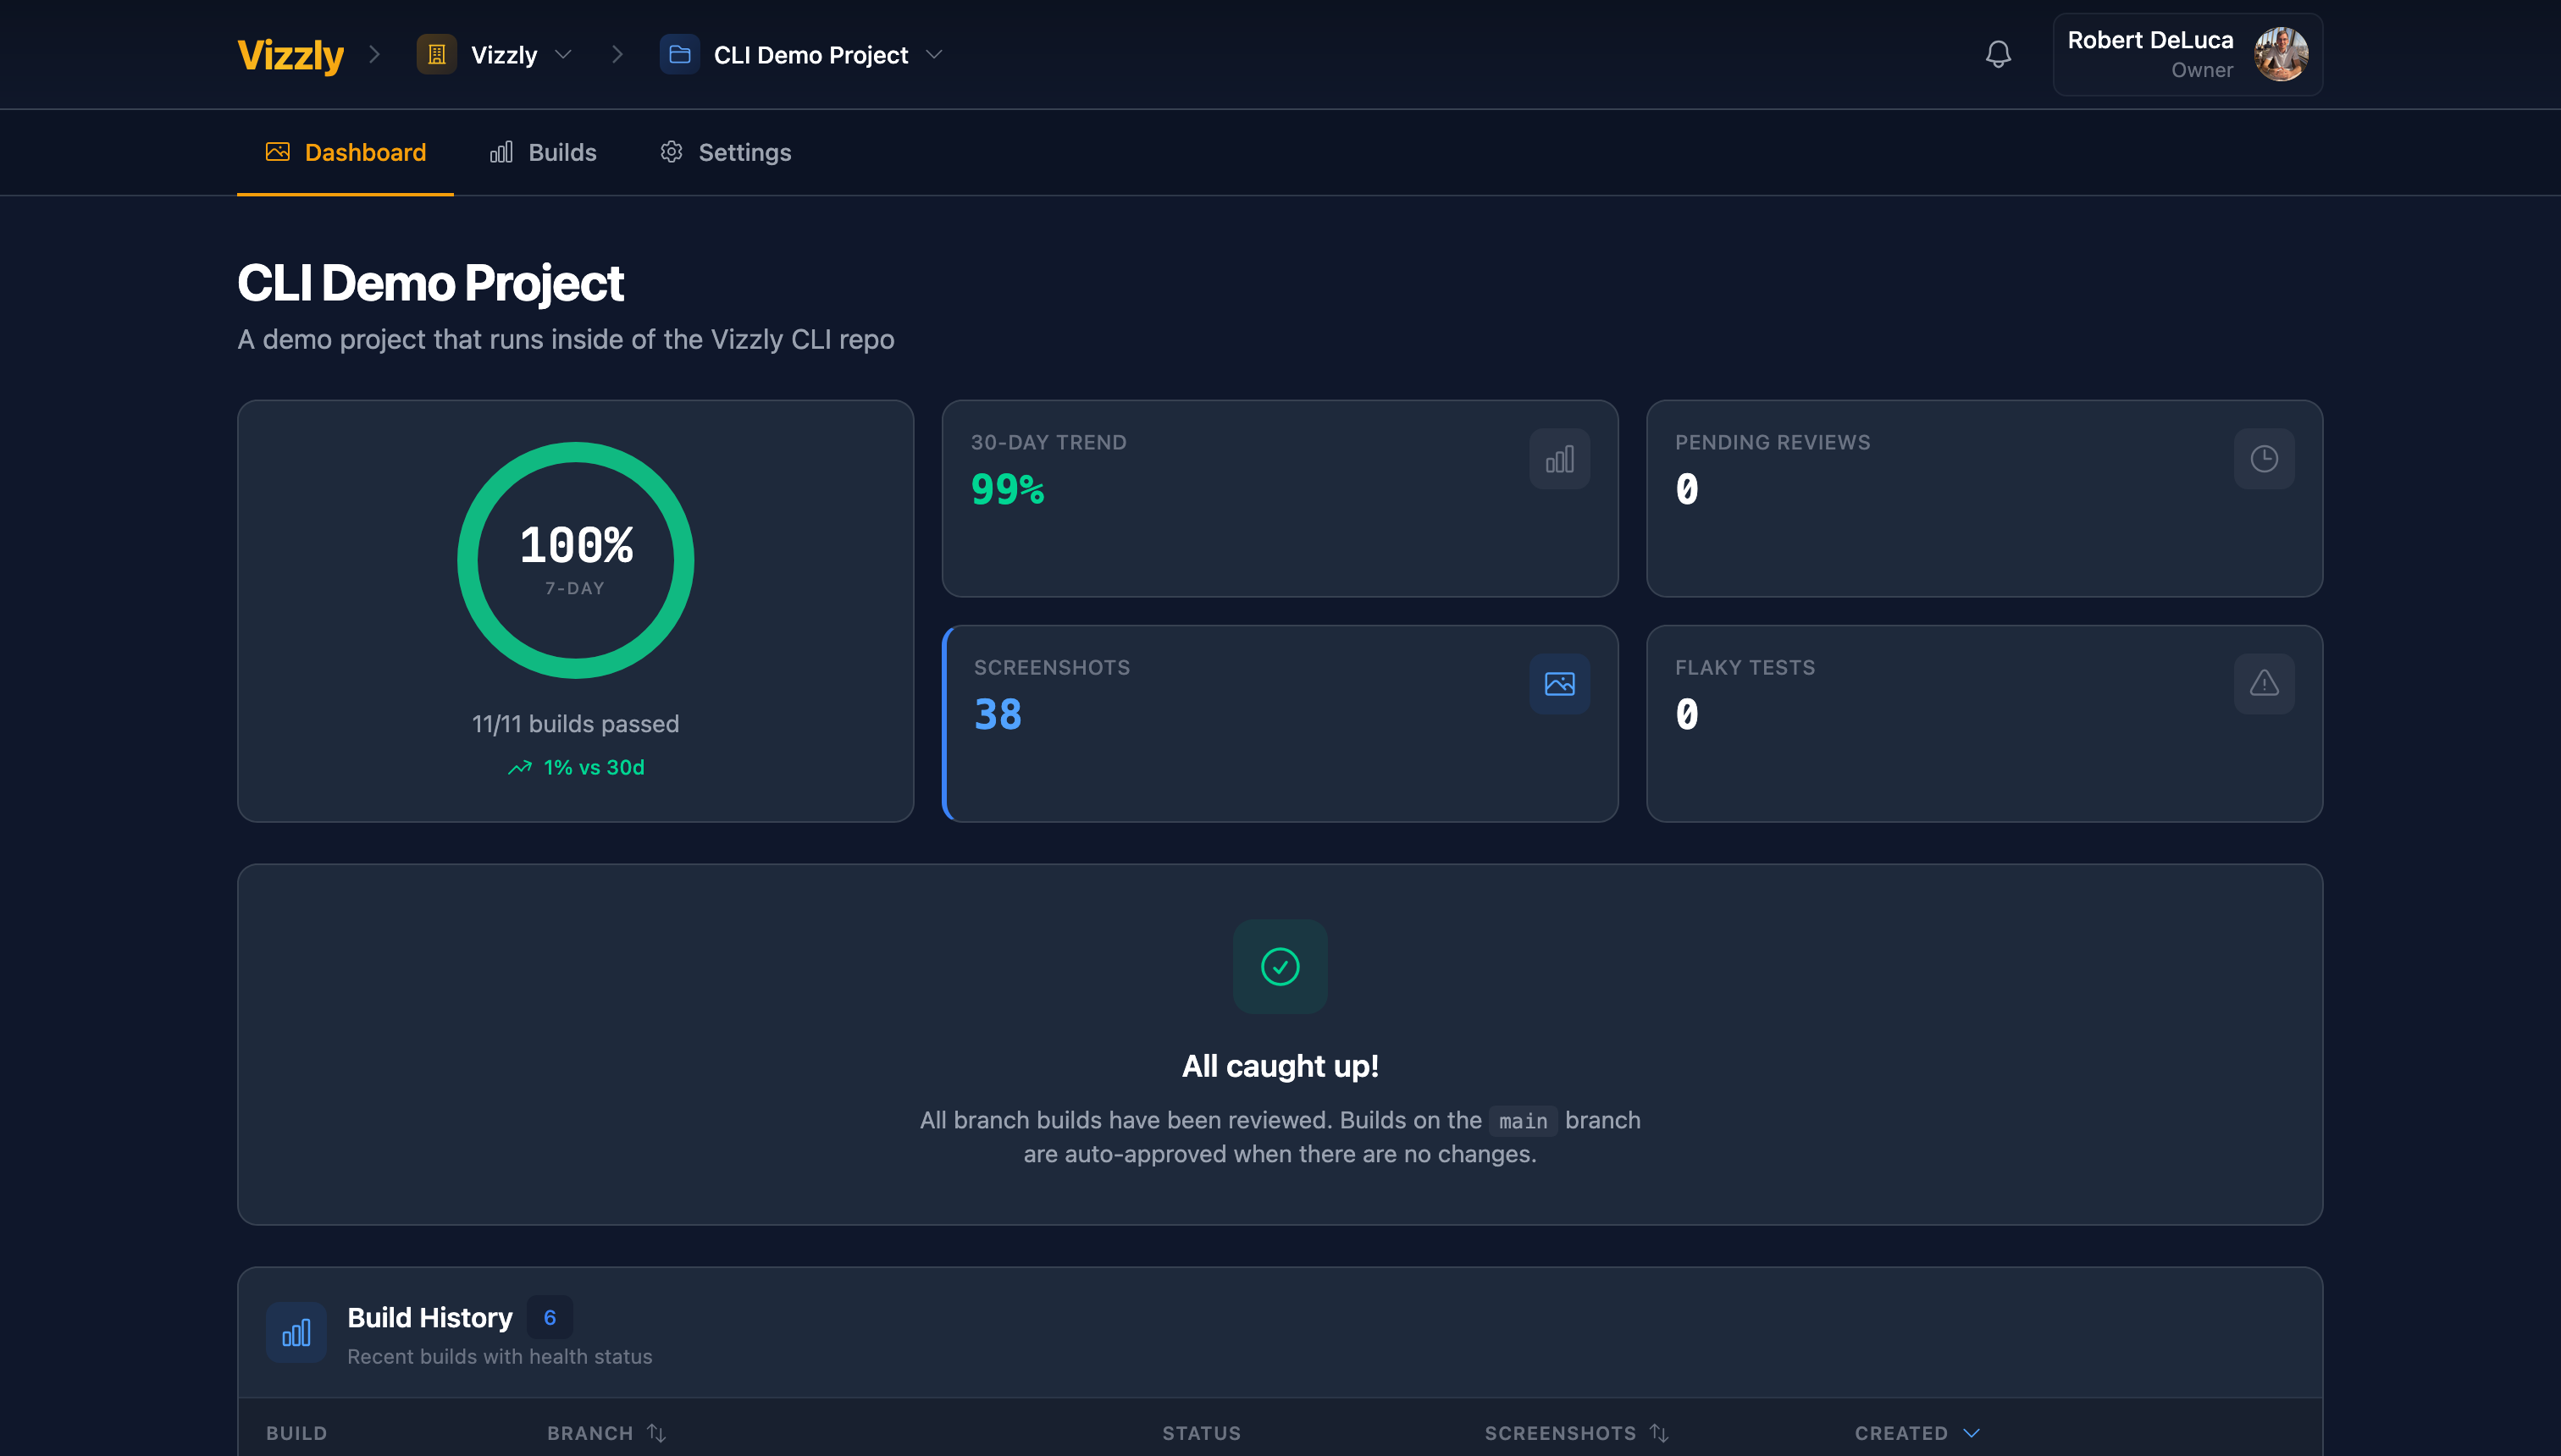
Task: Select the Screenshots card showing 38
Action: click(x=1280, y=725)
